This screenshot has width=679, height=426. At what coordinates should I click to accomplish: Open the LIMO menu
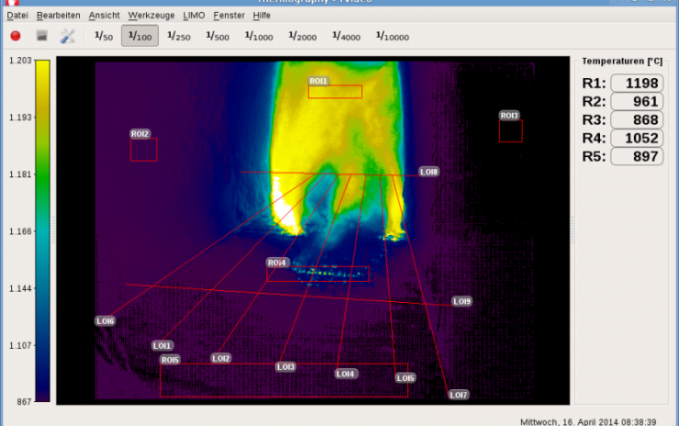click(x=194, y=16)
